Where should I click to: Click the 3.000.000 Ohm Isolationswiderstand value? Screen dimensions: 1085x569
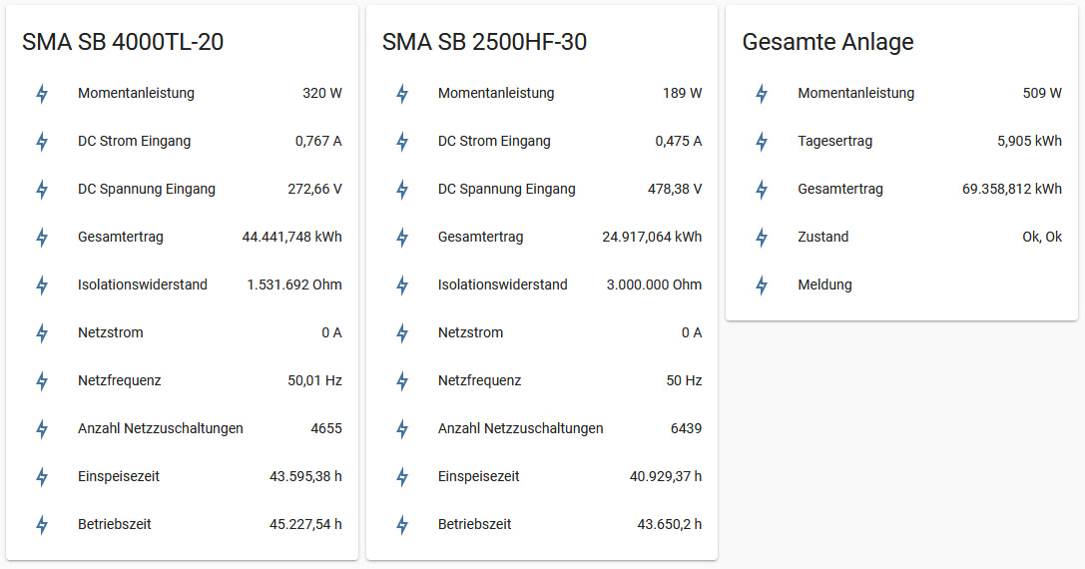(654, 284)
